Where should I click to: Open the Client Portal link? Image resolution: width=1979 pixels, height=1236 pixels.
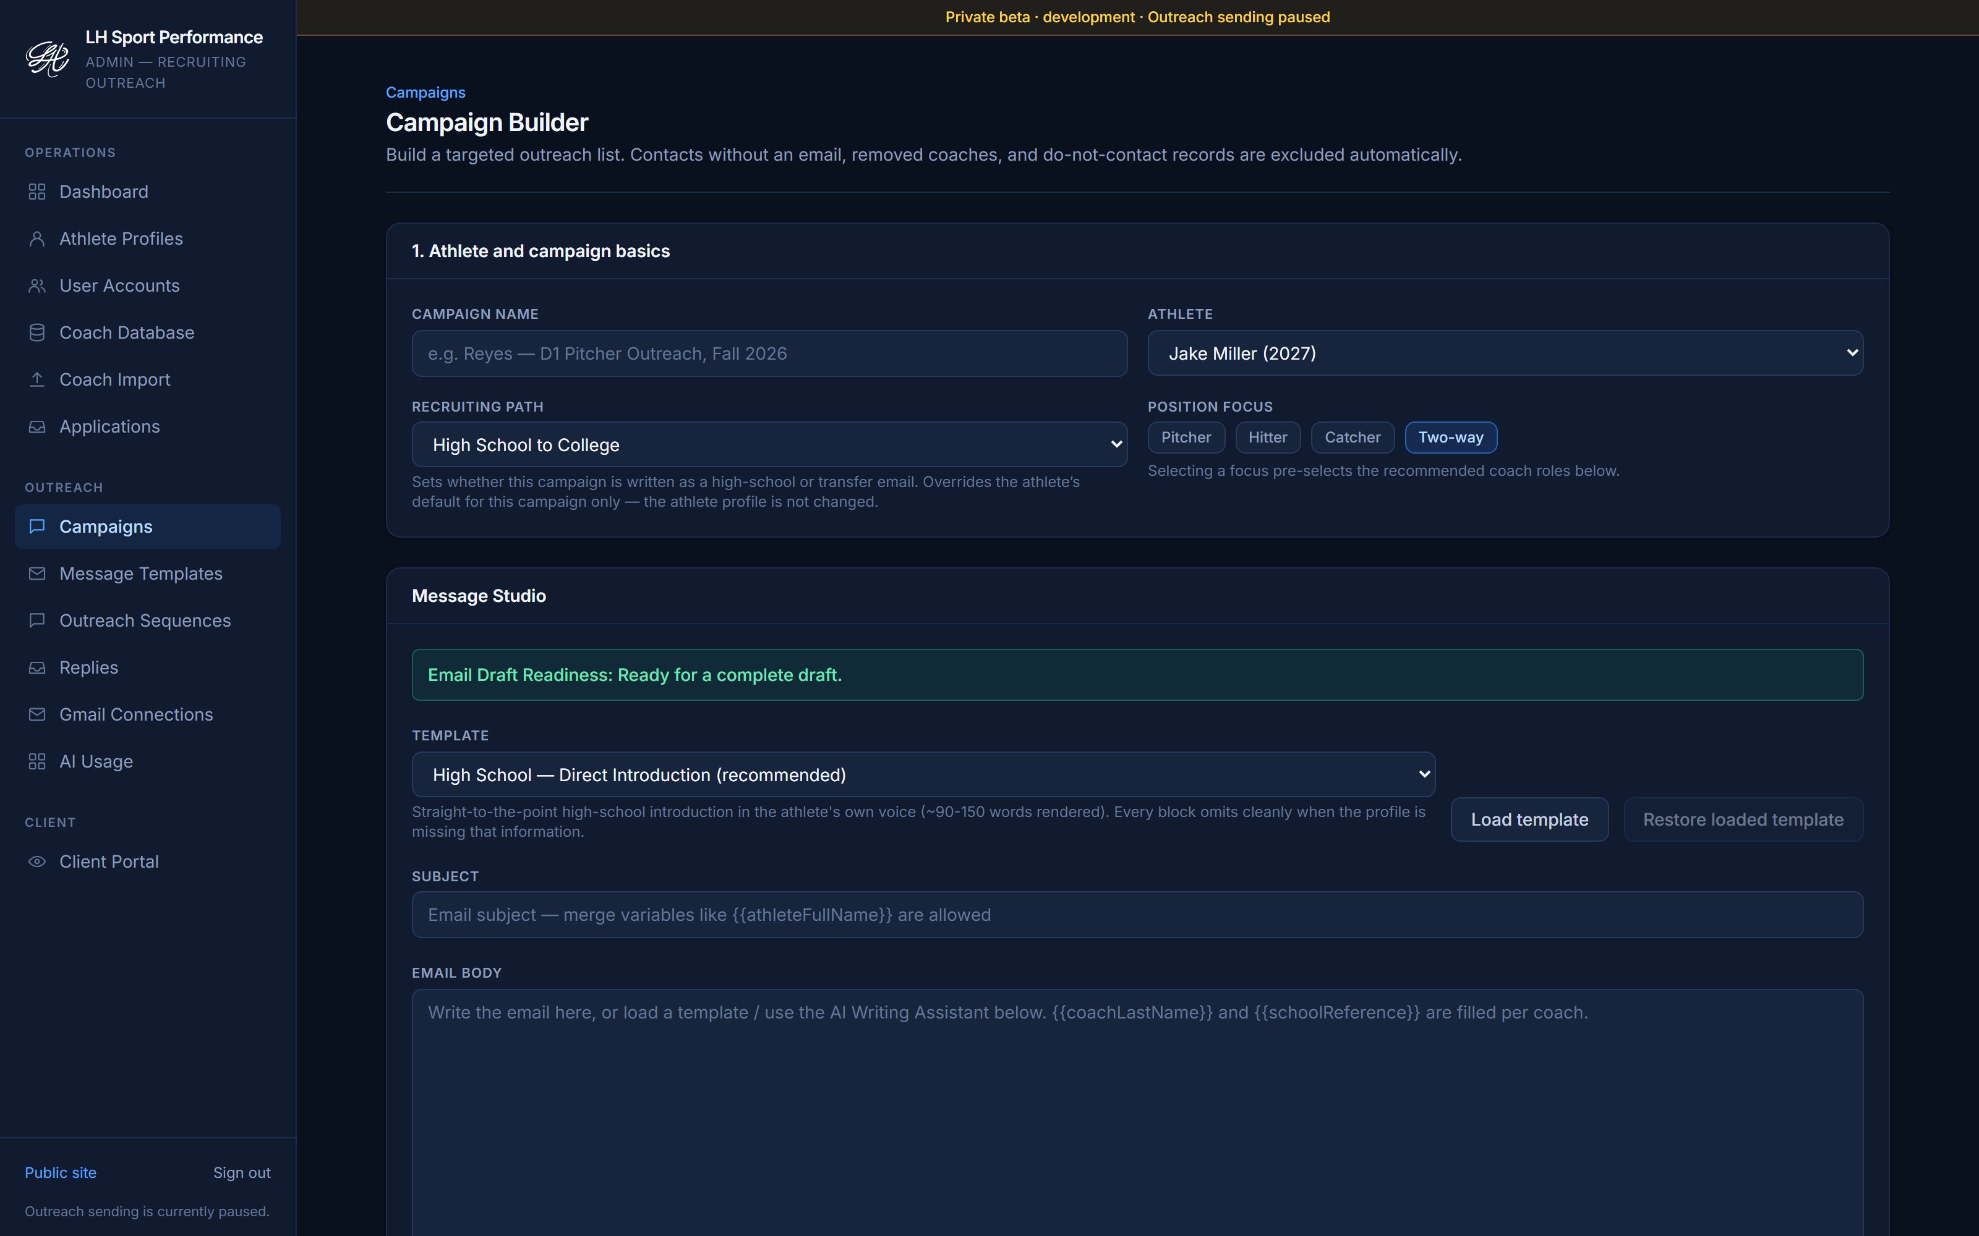(147, 861)
